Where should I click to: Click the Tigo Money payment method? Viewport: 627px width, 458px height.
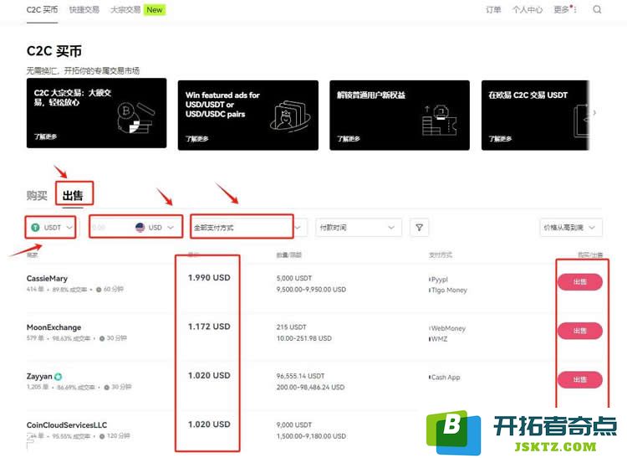[449, 291]
